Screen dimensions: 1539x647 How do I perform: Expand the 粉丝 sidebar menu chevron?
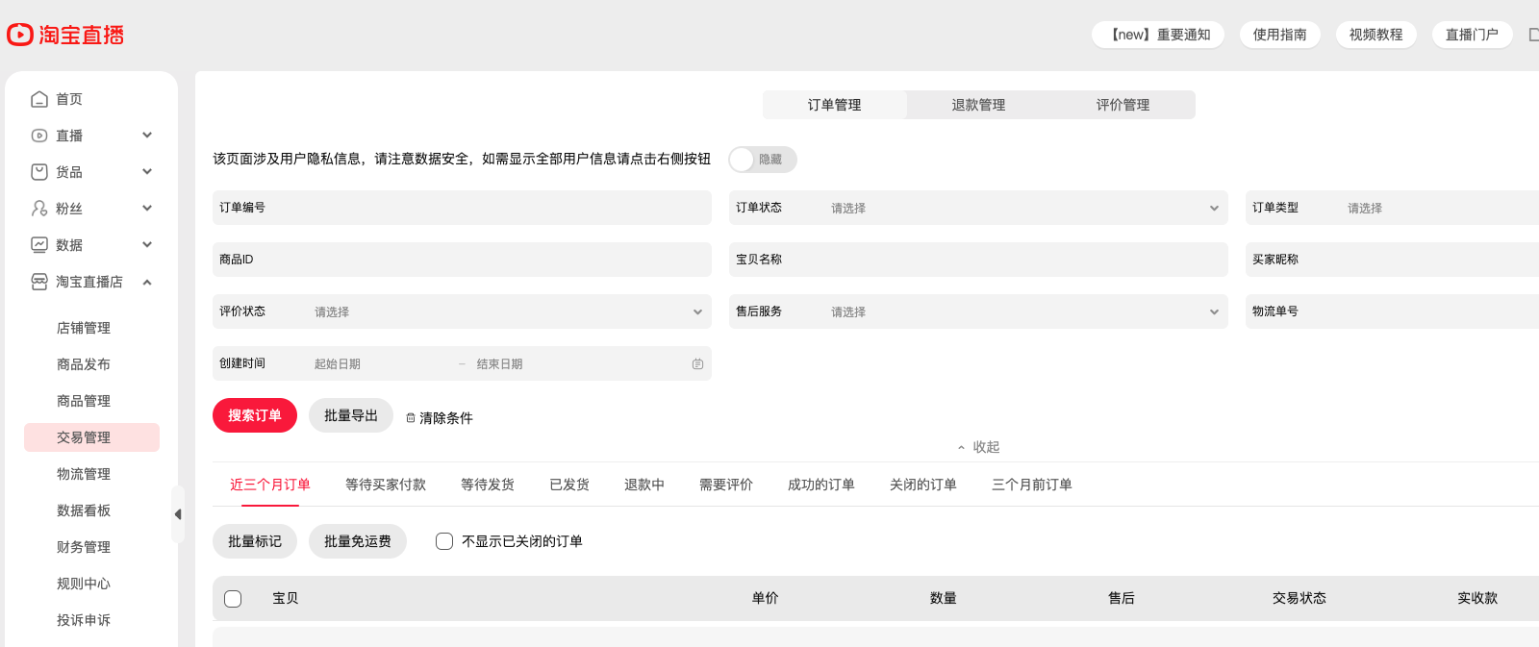(x=147, y=209)
